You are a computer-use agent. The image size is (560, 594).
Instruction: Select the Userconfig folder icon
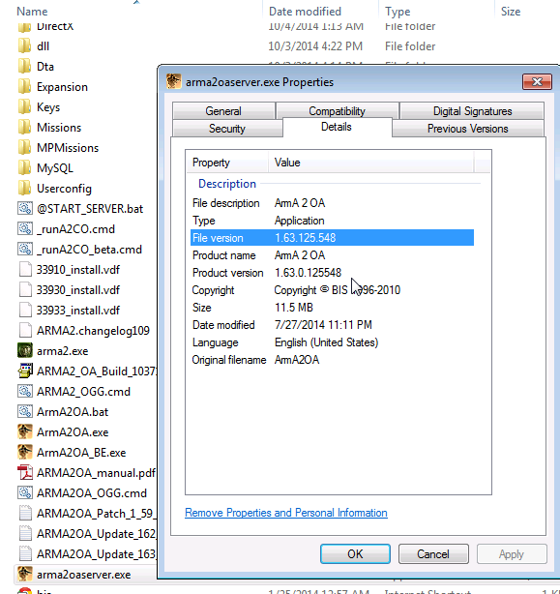[24, 189]
